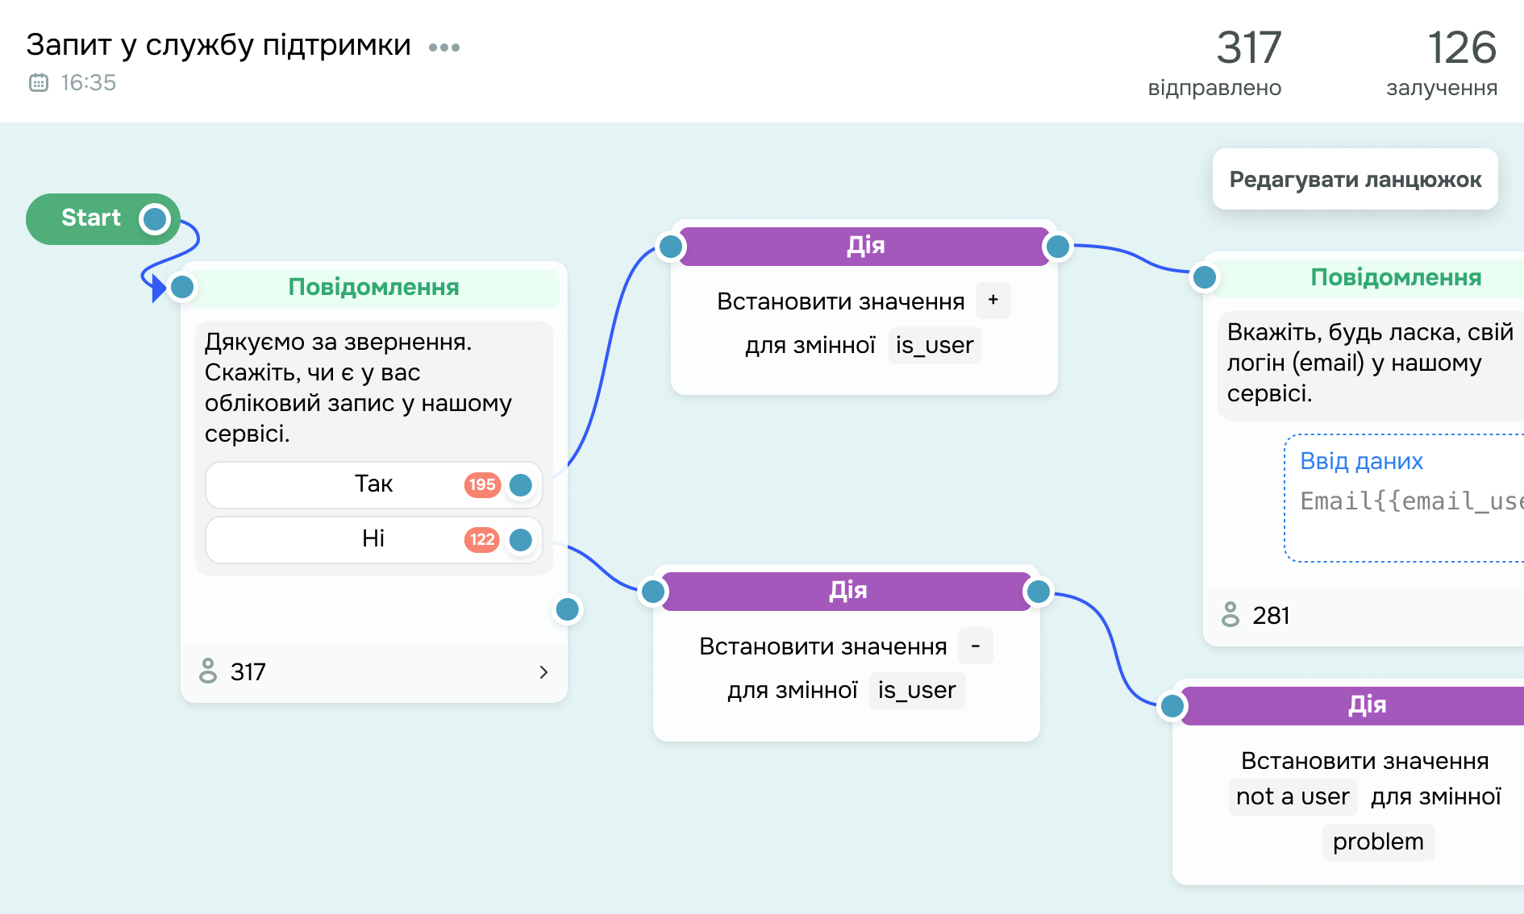Click the title Запит у службу підтримки
This screenshot has height=914, width=1524.
[x=219, y=45]
